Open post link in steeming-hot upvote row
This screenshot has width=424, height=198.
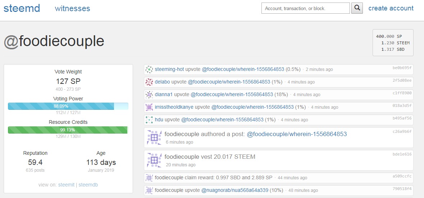243,69
